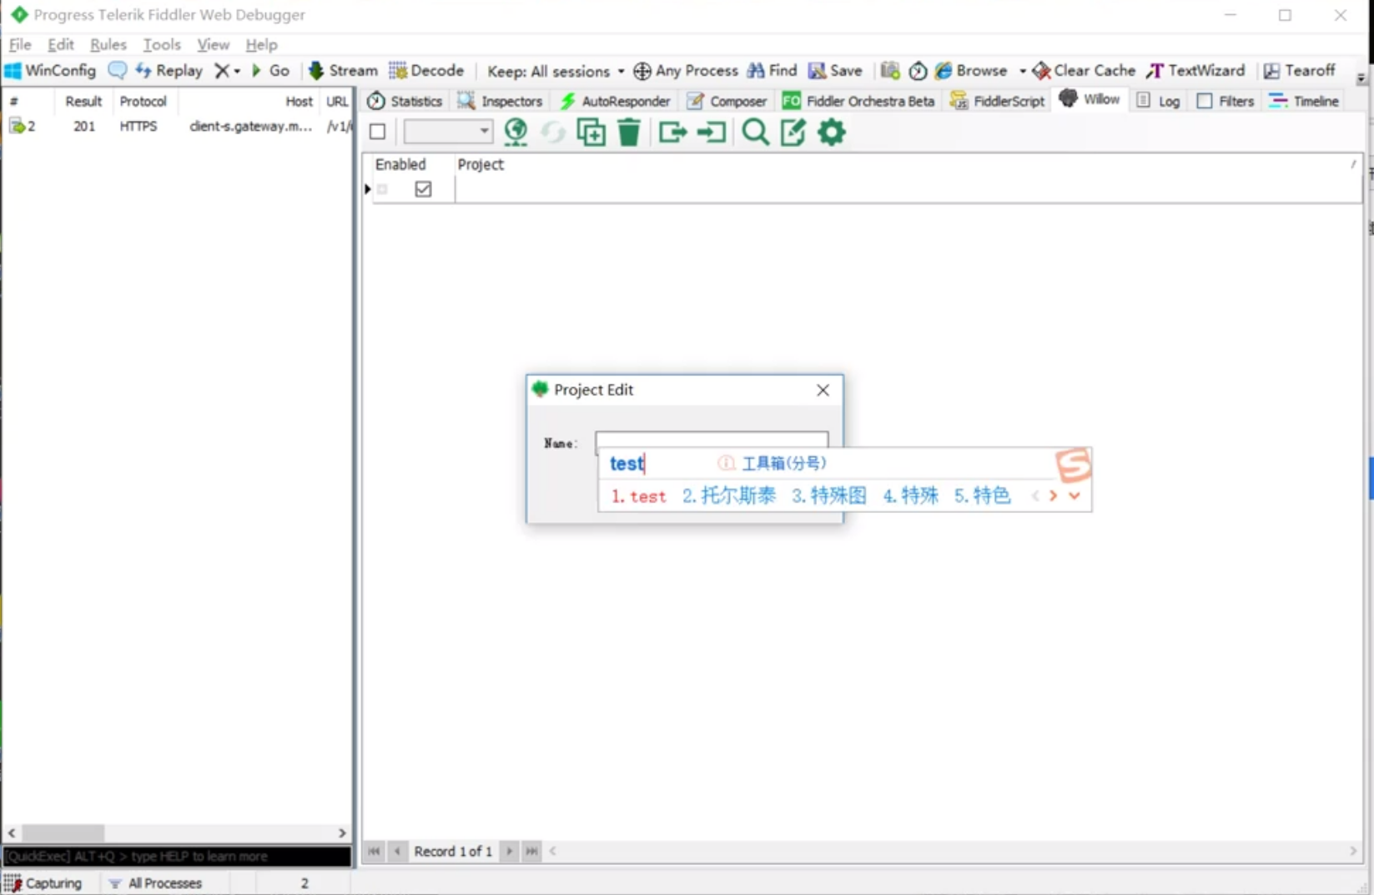Image resolution: width=1374 pixels, height=895 pixels.
Task: Switch to the AutoResponder tab
Action: [616, 101]
